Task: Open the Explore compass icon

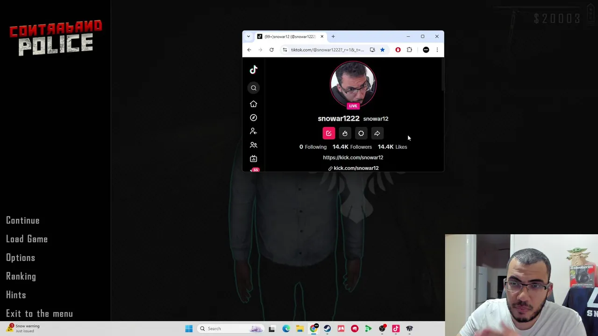Action: (x=253, y=118)
